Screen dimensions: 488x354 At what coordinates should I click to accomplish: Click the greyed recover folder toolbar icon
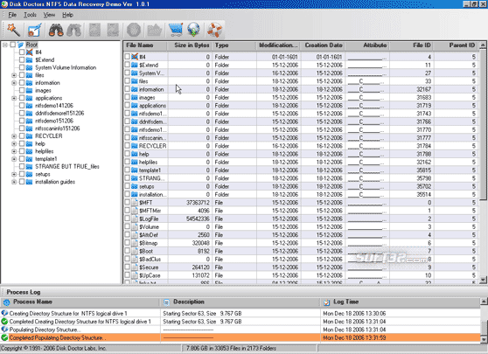pyautogui.click(x=155, y=30)
